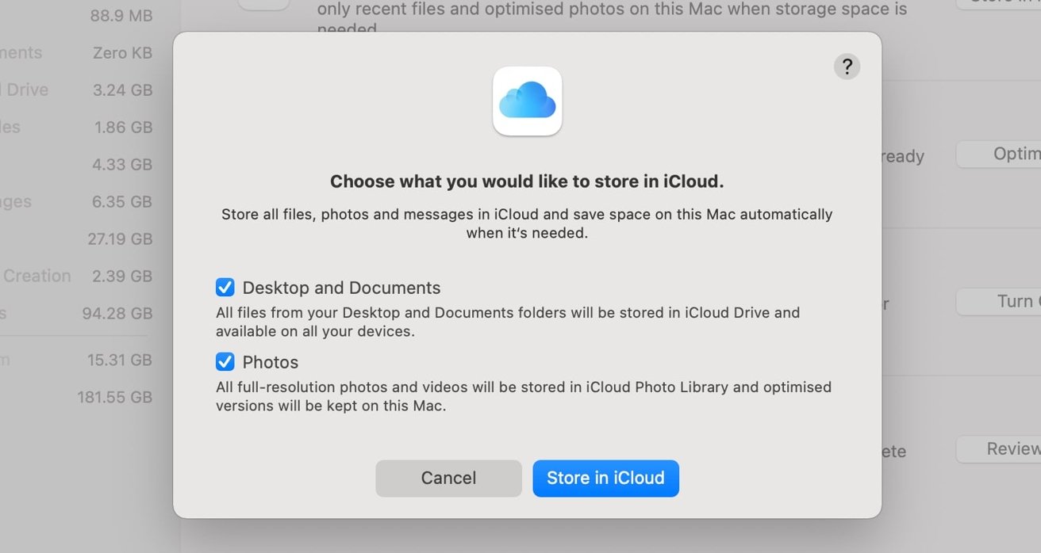Viewport: 1041px width, 553px height.
Task: Select the 2.39 GB Creation row
Action: coord(76,276)
